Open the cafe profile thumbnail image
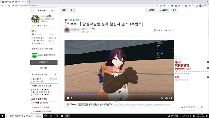209x118 pixels. click(36, 18)
